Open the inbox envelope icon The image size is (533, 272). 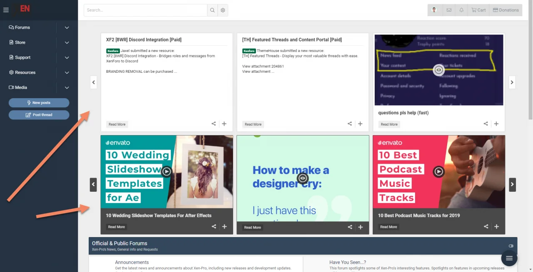point(449,10)
